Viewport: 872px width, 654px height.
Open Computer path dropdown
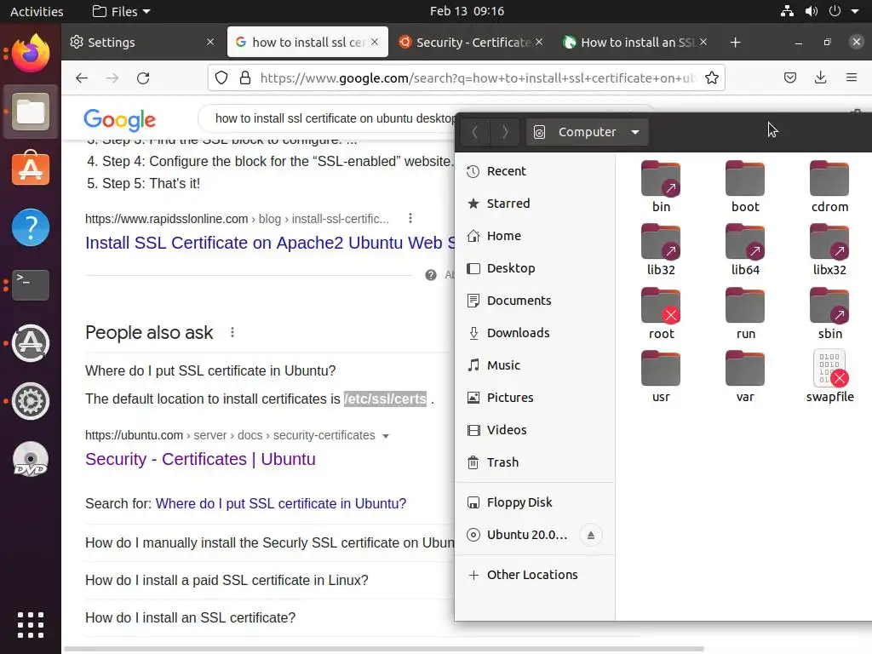(x=588, y=132)
